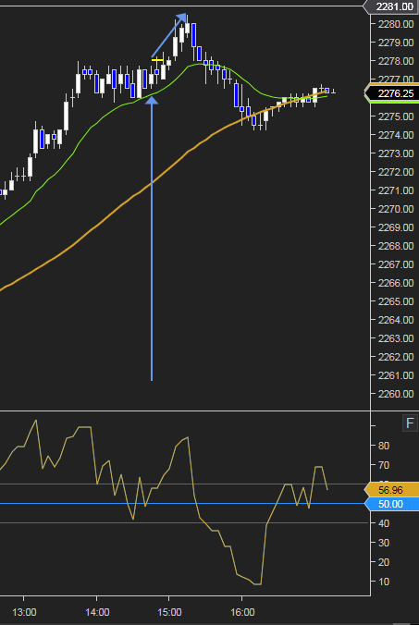
Task: Click the 2269.00 price axis label
Action: pyautogui.click(x=396, y=227)
